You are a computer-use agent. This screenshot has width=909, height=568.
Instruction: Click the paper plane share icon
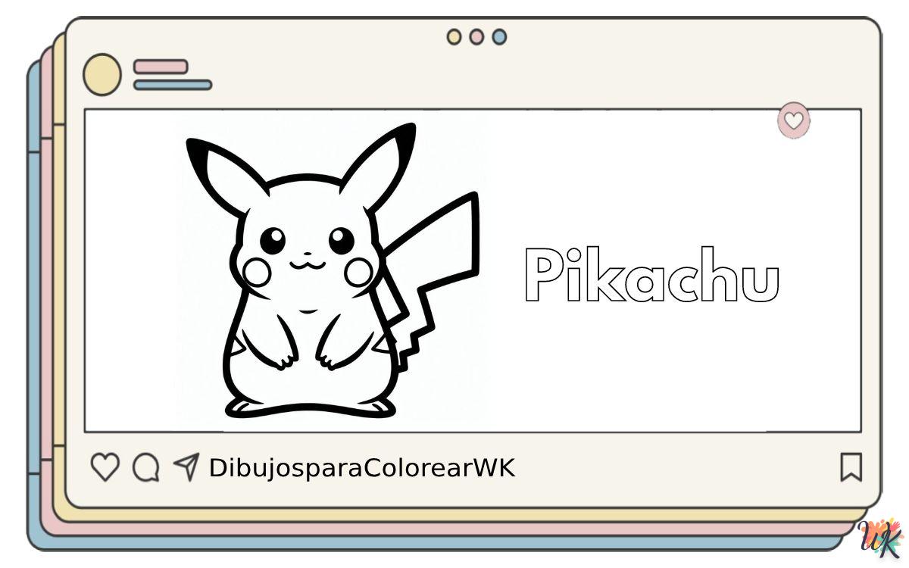pos(186,467)
